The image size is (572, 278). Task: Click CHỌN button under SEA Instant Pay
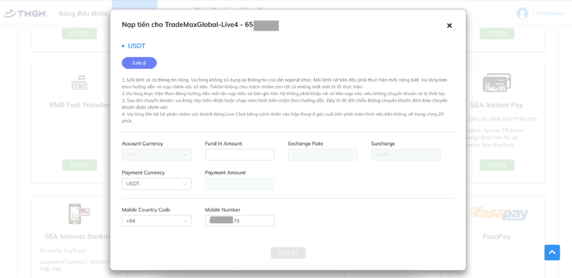(497, 165)
